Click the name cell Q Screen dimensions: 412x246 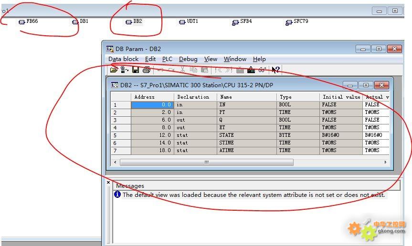click(x=247, y=120)
